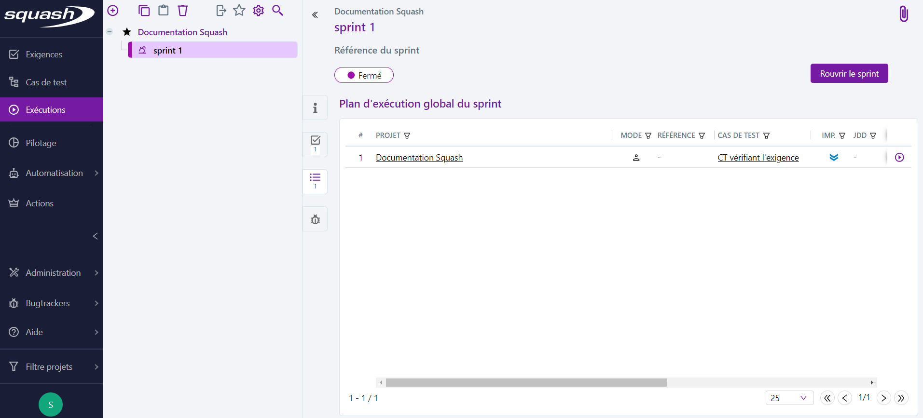Open the attachments paperclip icon
Screen dimensions: 923x418
pos(904,14)
